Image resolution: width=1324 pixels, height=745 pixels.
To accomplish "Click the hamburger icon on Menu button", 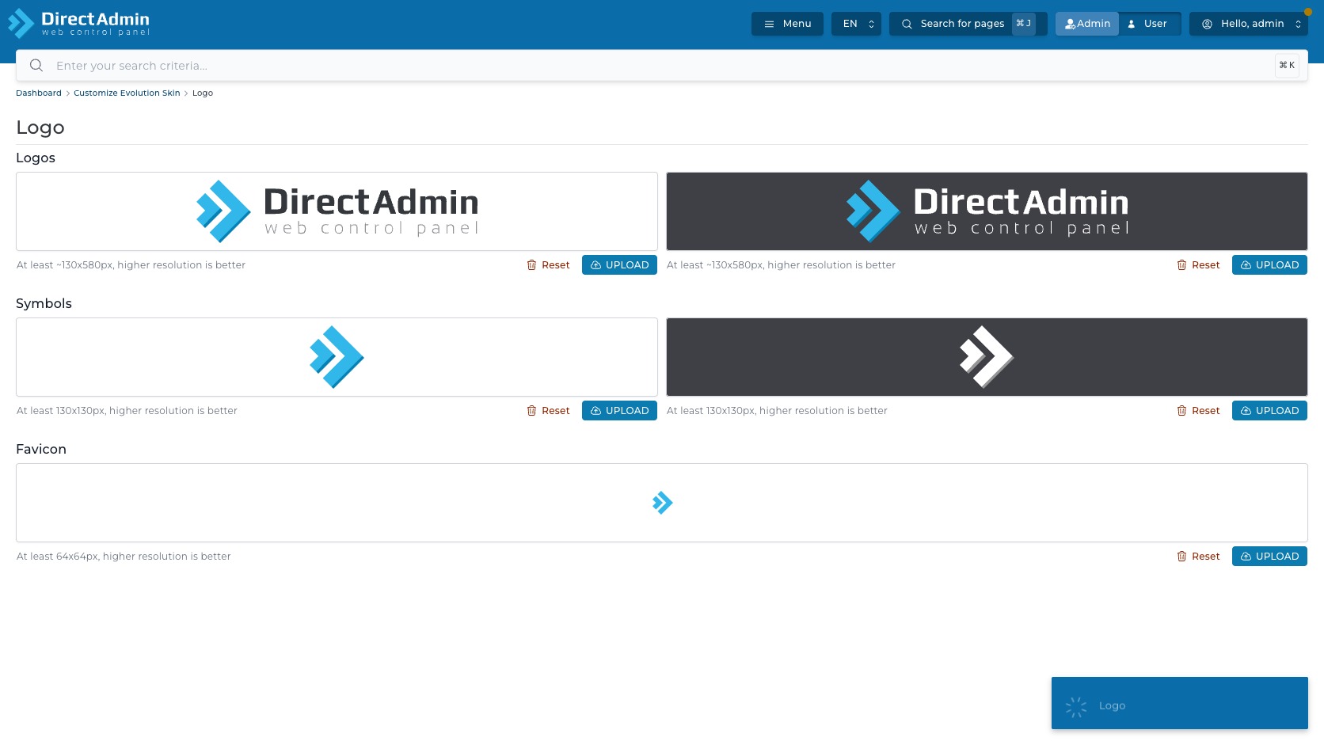I will (x=769, y=24).
